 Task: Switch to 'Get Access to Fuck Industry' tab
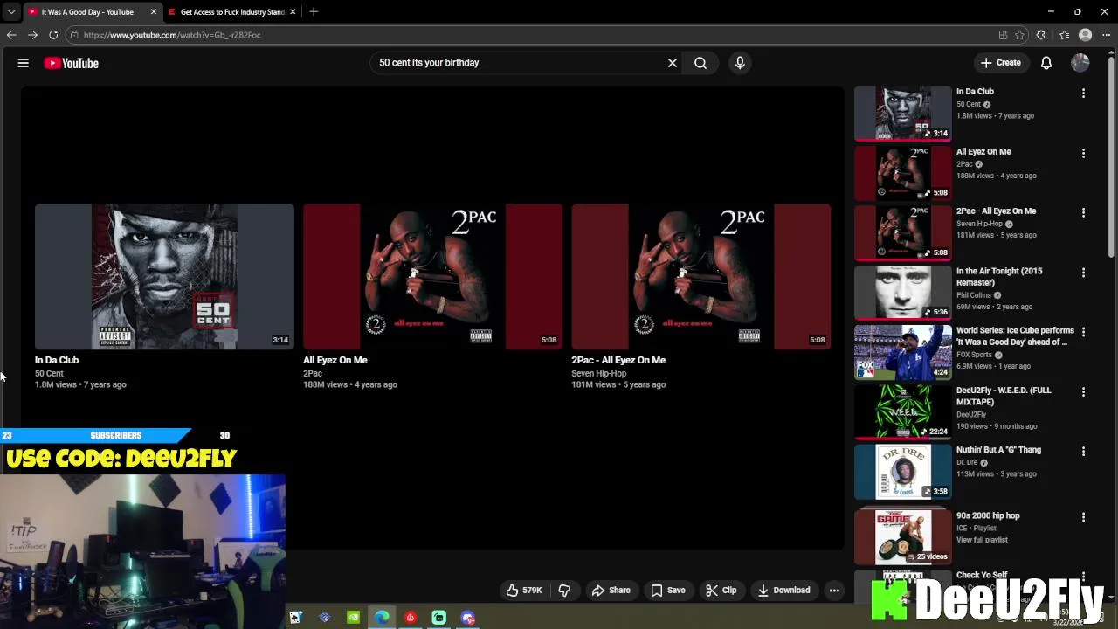[x=232, y=12]
